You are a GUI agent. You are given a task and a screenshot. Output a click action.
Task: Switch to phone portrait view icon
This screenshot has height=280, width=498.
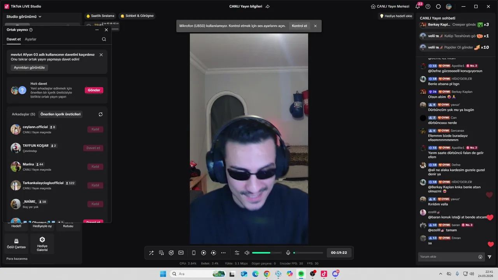click(x=194, y=253)
